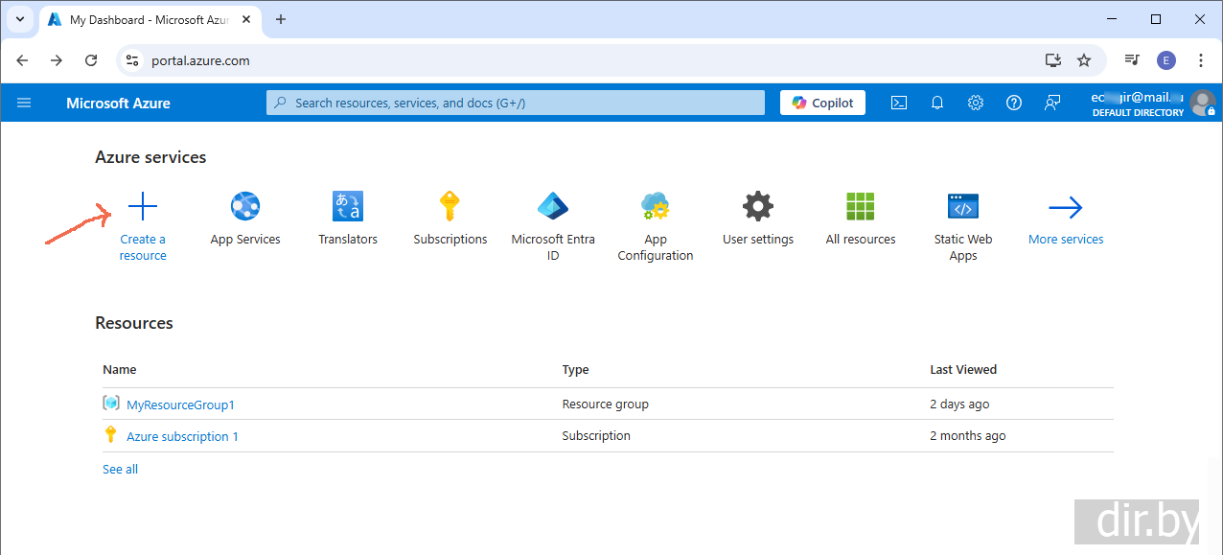Open All resources grid icon
Image resolution: width=1223 pixels, height=555 pixels.
click(x=861, y=206)
